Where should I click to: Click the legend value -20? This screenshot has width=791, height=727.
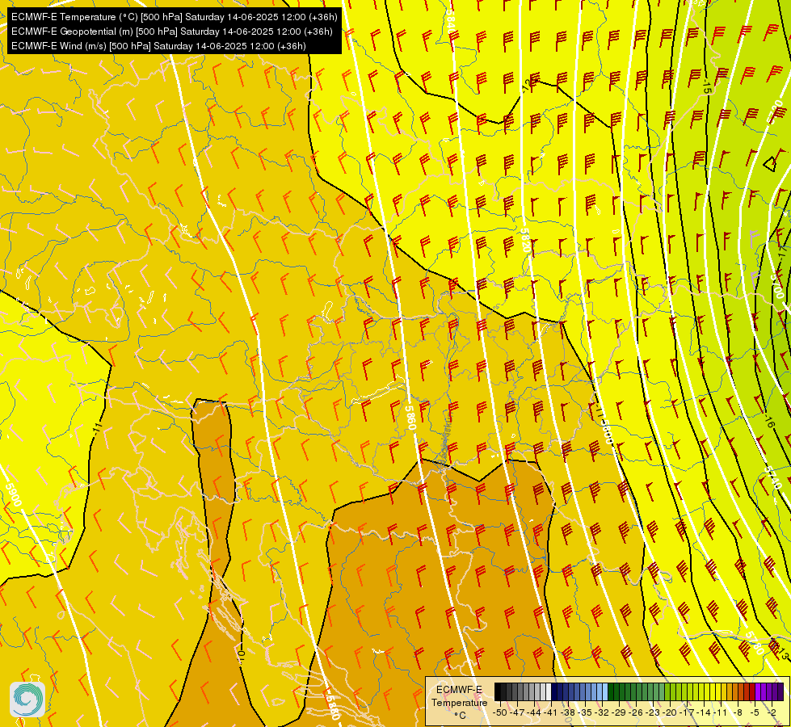pos(670,712)
